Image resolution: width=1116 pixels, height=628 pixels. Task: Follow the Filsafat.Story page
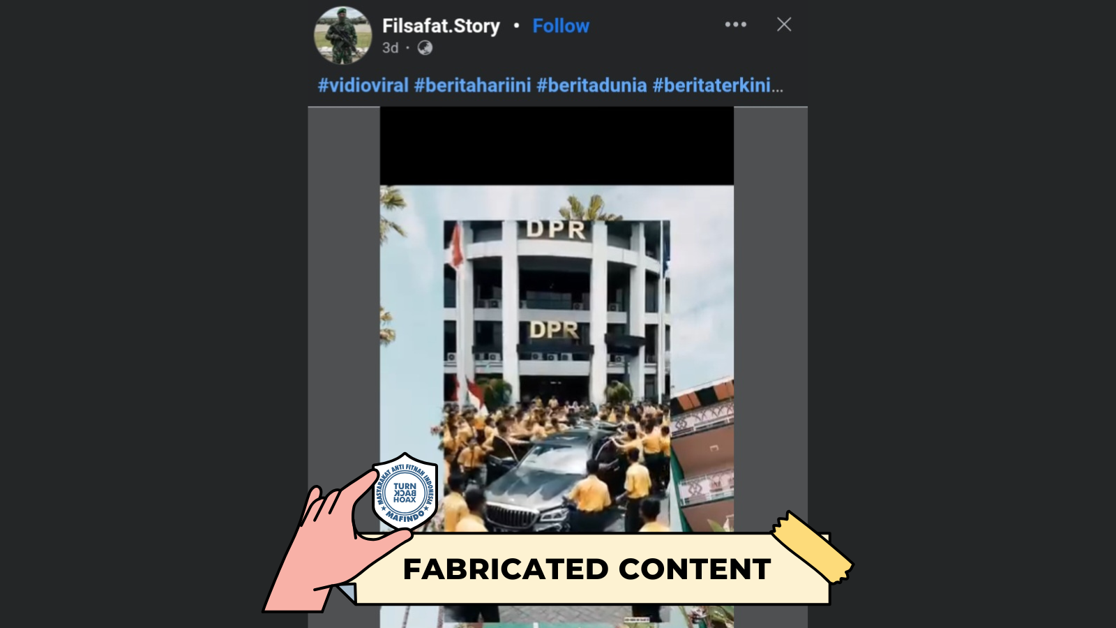pyautogui.click(x=561, y=26)
